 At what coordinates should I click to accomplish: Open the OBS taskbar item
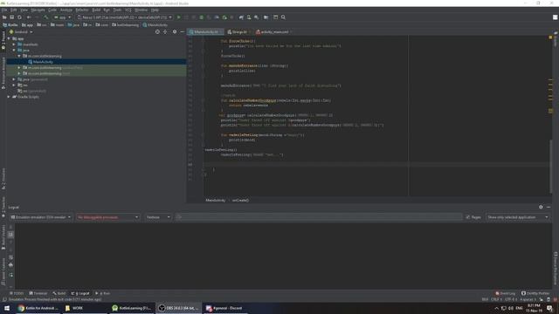point(179,308)
